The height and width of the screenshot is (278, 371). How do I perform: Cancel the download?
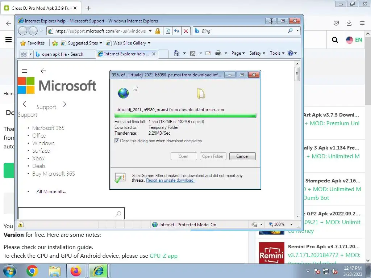242,156
